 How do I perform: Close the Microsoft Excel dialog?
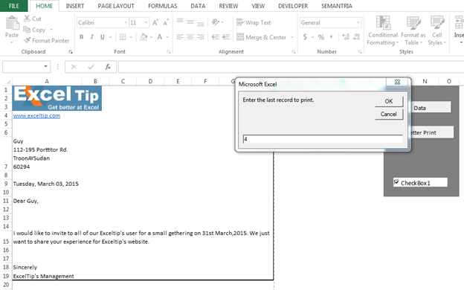tap(397, 83)
